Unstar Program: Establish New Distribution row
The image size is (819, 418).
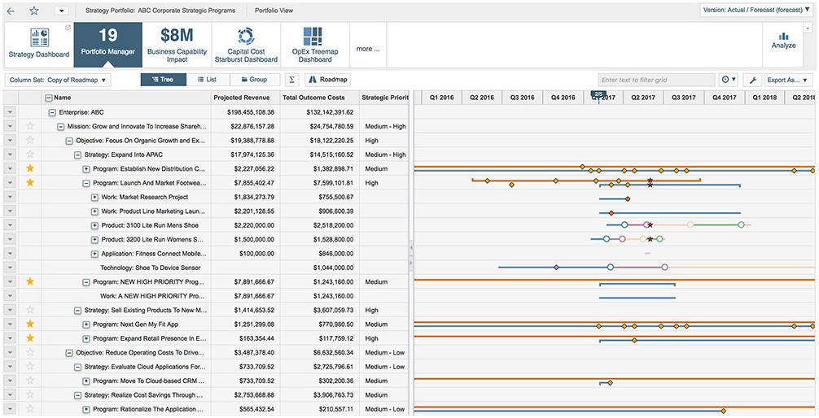30,168
